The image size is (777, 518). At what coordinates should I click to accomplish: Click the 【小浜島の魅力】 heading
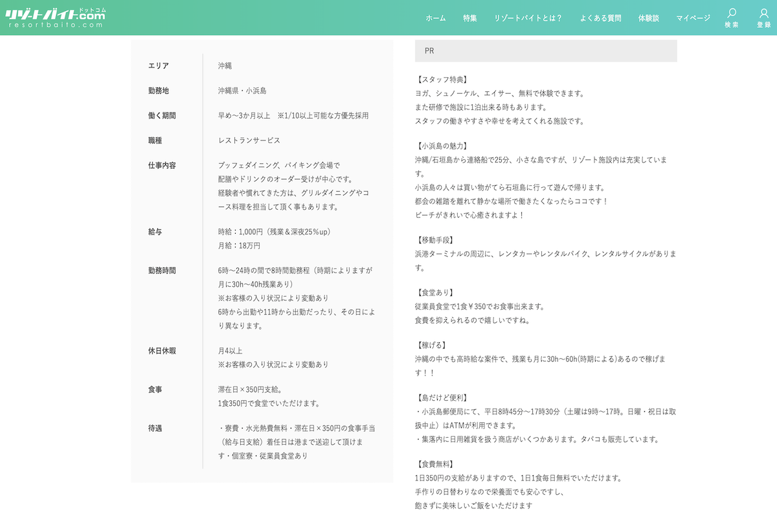click(443, 146)
